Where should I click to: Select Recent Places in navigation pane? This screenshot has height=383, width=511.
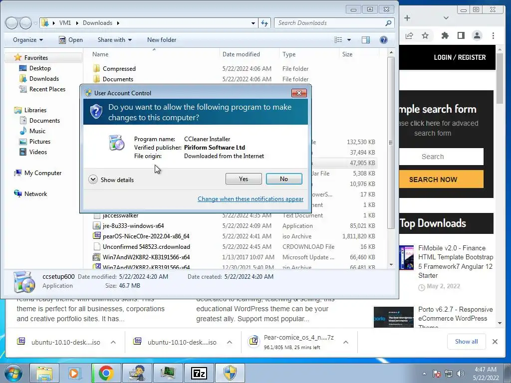point(47,89)
